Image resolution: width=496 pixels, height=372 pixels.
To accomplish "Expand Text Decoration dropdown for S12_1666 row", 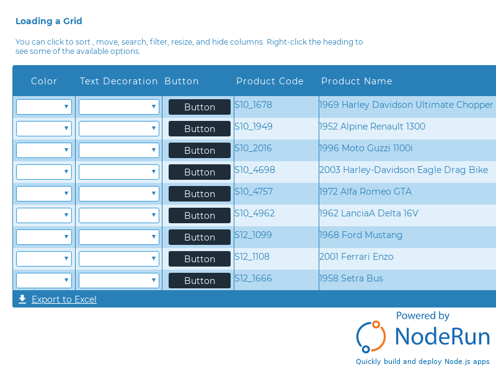I will pyautogui.click(x=119, y=281).
